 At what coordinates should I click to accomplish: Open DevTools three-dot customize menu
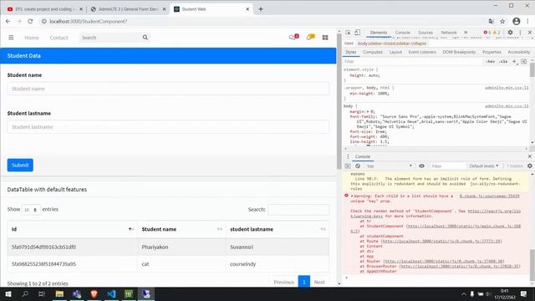coord(520,33)
